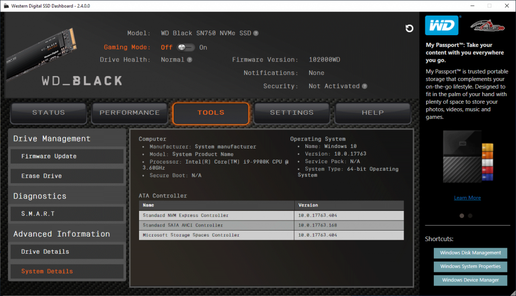Launch Windows Disk Management shortcut
This screenshot has height=296, width=516.
coord(470,253)
